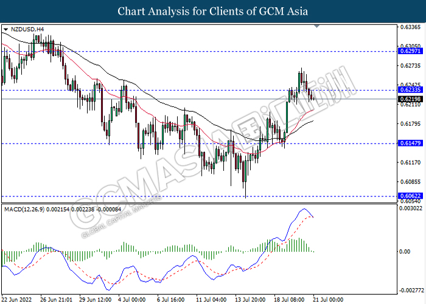Click the 0.61170 price axis value
The image size is (426, 304).
411,162
